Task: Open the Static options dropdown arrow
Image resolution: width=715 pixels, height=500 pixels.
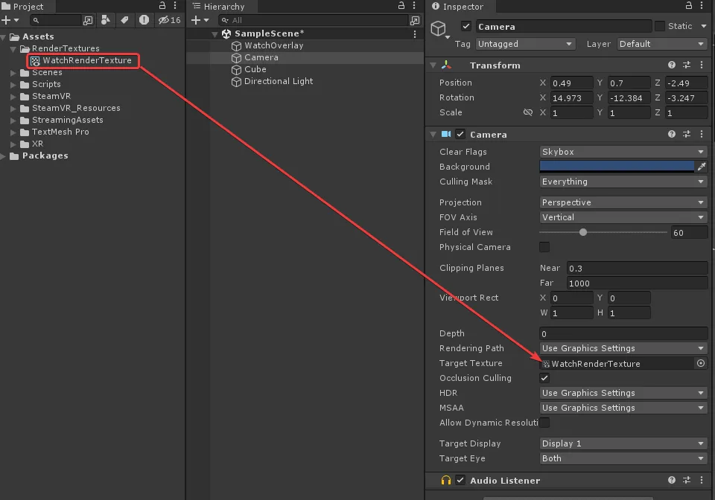Action: tap(704, 26)
